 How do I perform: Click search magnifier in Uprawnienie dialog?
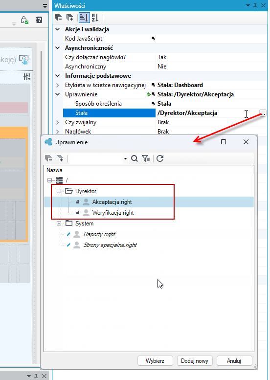pyautogui.click(x=135, y=158)
